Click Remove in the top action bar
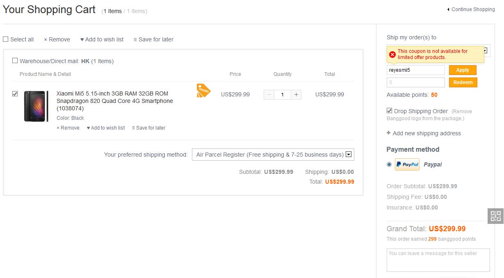 pyautogui.click(x=57, y=39)
